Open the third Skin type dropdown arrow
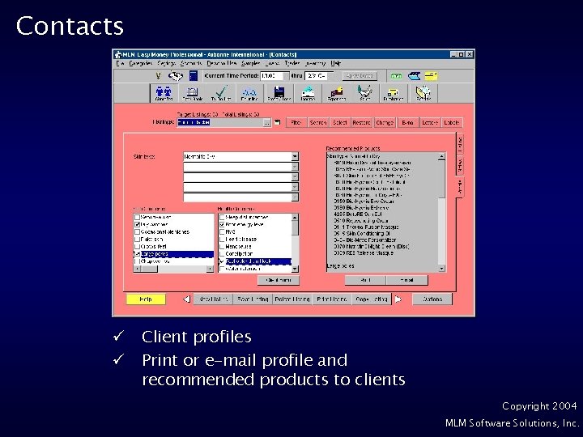The width and height of the screenshot is (583, 437). pos(295,177)
